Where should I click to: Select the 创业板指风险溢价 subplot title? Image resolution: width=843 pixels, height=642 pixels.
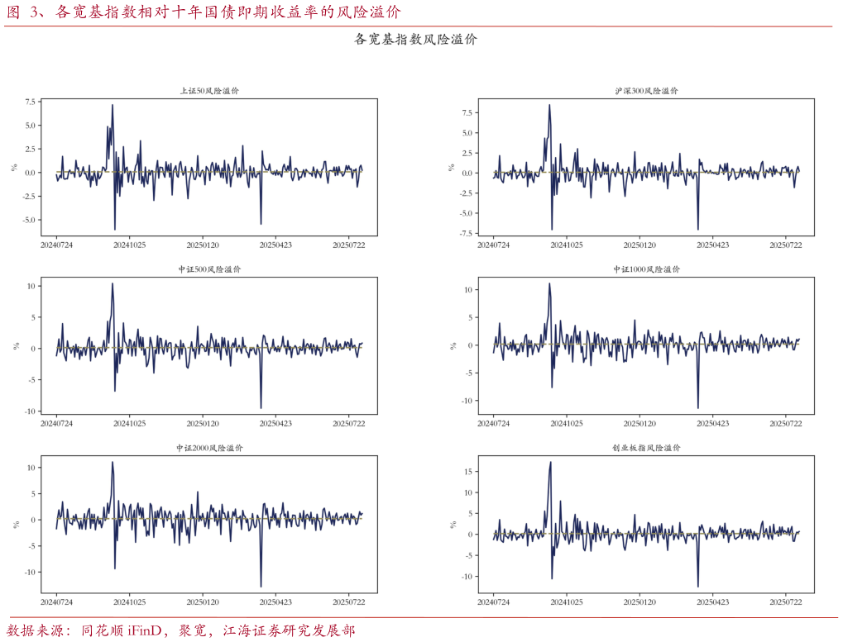pyautogui.click(x=646, y=448)
